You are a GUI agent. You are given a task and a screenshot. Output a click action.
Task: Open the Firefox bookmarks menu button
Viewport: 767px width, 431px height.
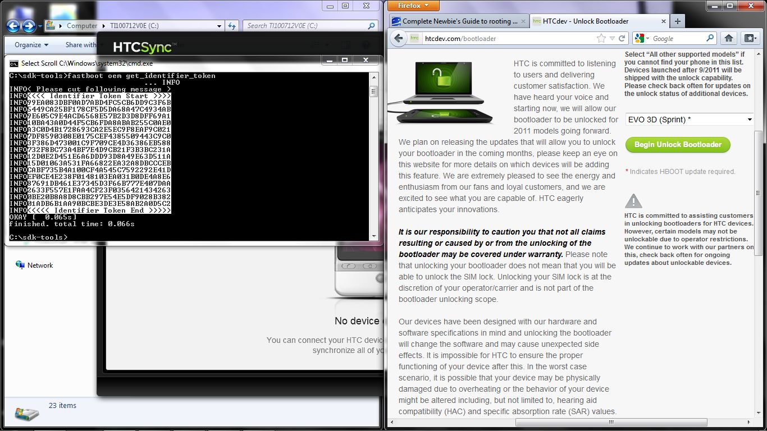[749, 38]
